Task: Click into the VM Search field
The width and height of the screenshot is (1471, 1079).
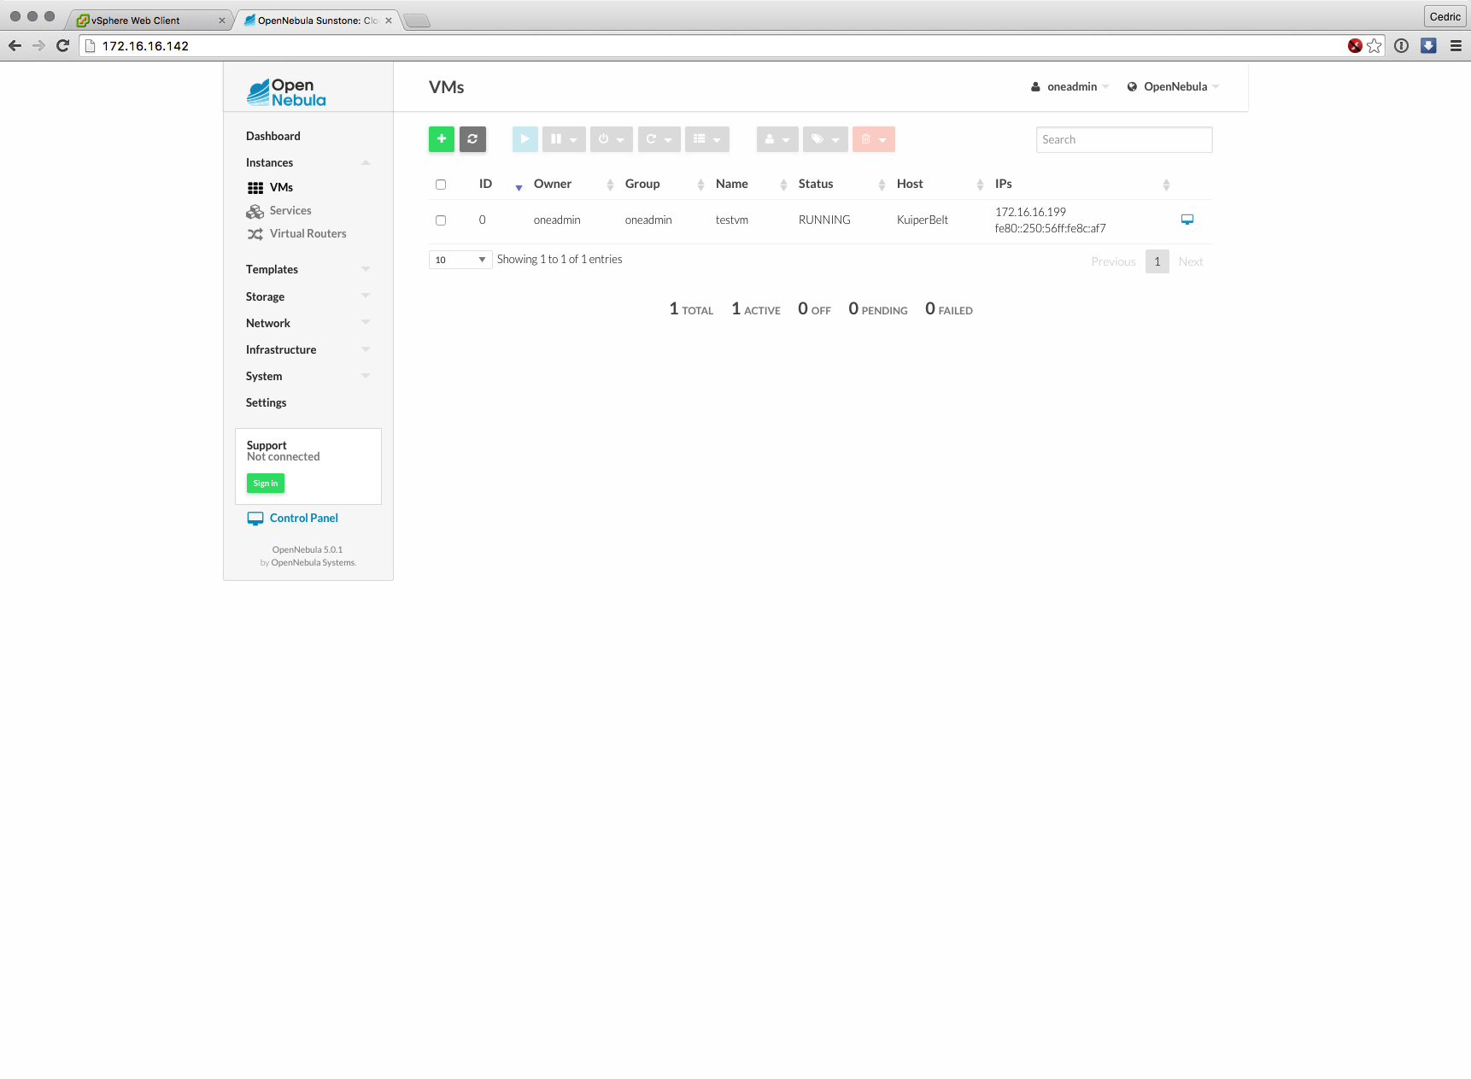Action: tap(1123, 140)
